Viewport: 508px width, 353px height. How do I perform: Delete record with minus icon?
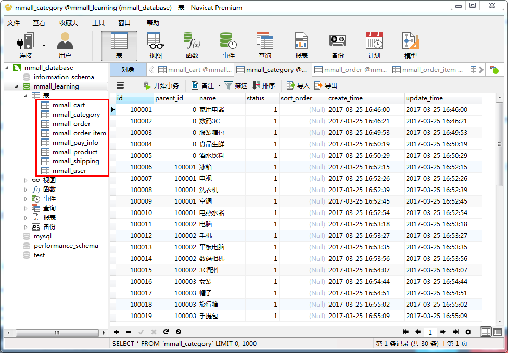click(129, 332)
